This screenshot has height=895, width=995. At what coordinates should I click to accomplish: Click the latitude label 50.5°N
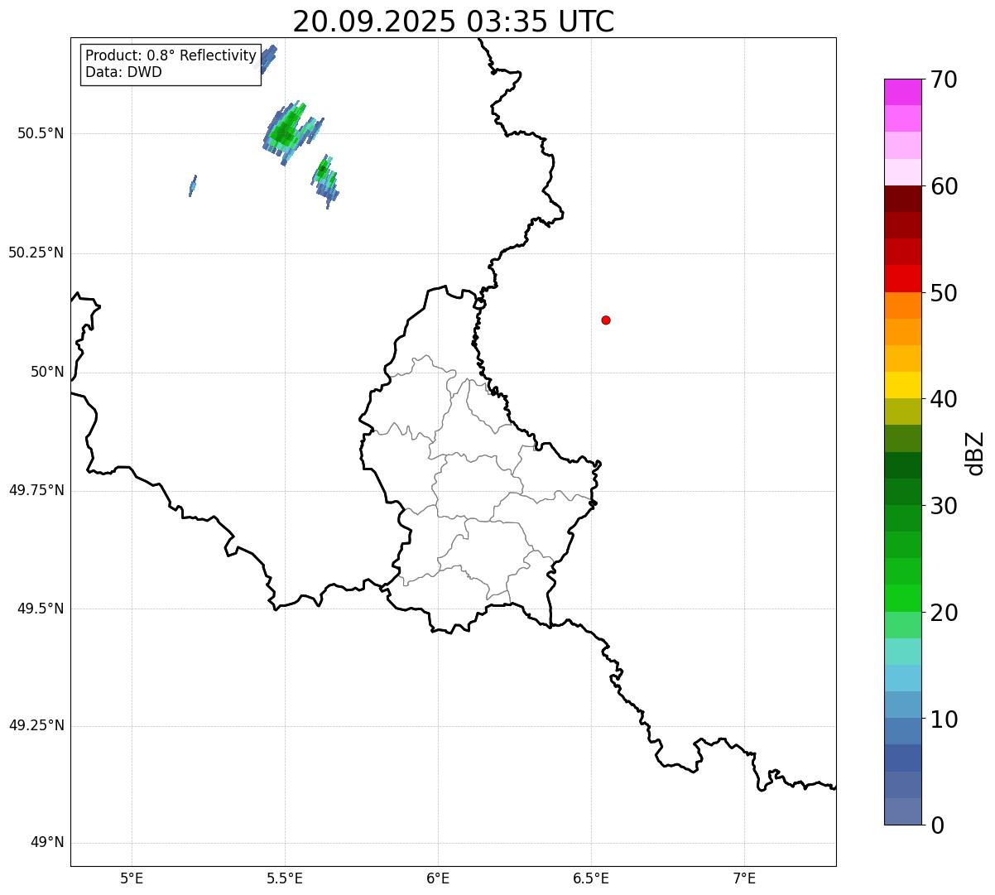click(41, 133)
